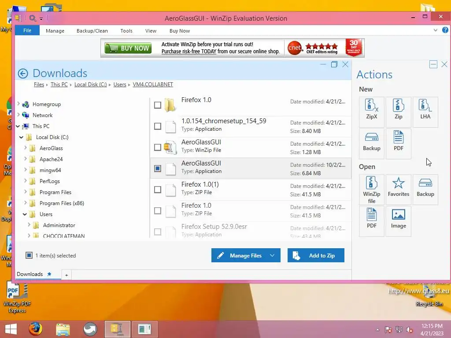The width and height of the screenshot is (451, 338).
Task: Check the Firefox 1.0(1) ZIP checkbox
Action: click(x=158, y=190)
